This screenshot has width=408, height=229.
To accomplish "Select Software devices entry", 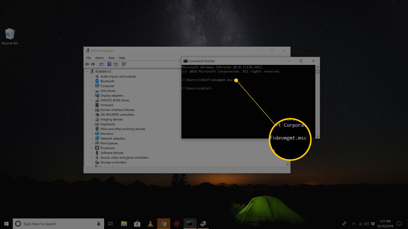I will [112, 153].
